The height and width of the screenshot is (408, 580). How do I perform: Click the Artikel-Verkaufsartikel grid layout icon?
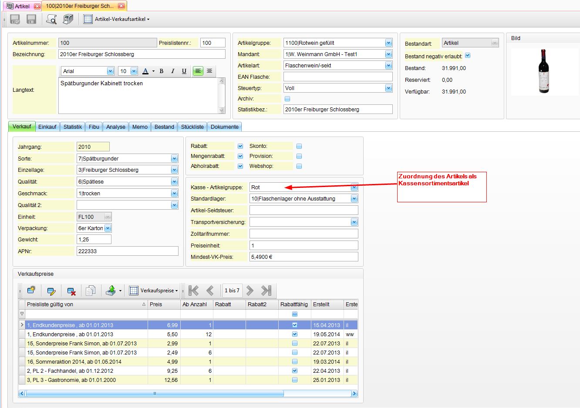click(88, 19)
